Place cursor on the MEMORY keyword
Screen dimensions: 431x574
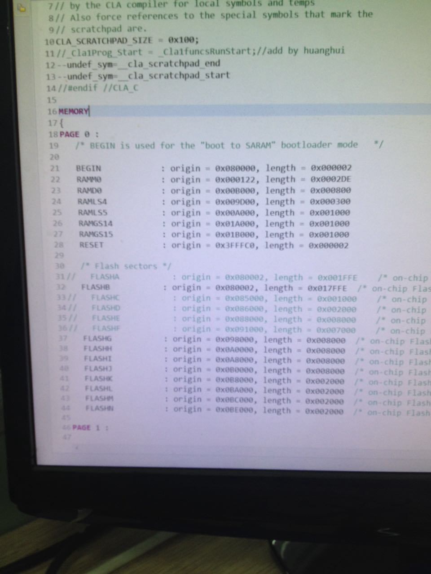[74, 111]
